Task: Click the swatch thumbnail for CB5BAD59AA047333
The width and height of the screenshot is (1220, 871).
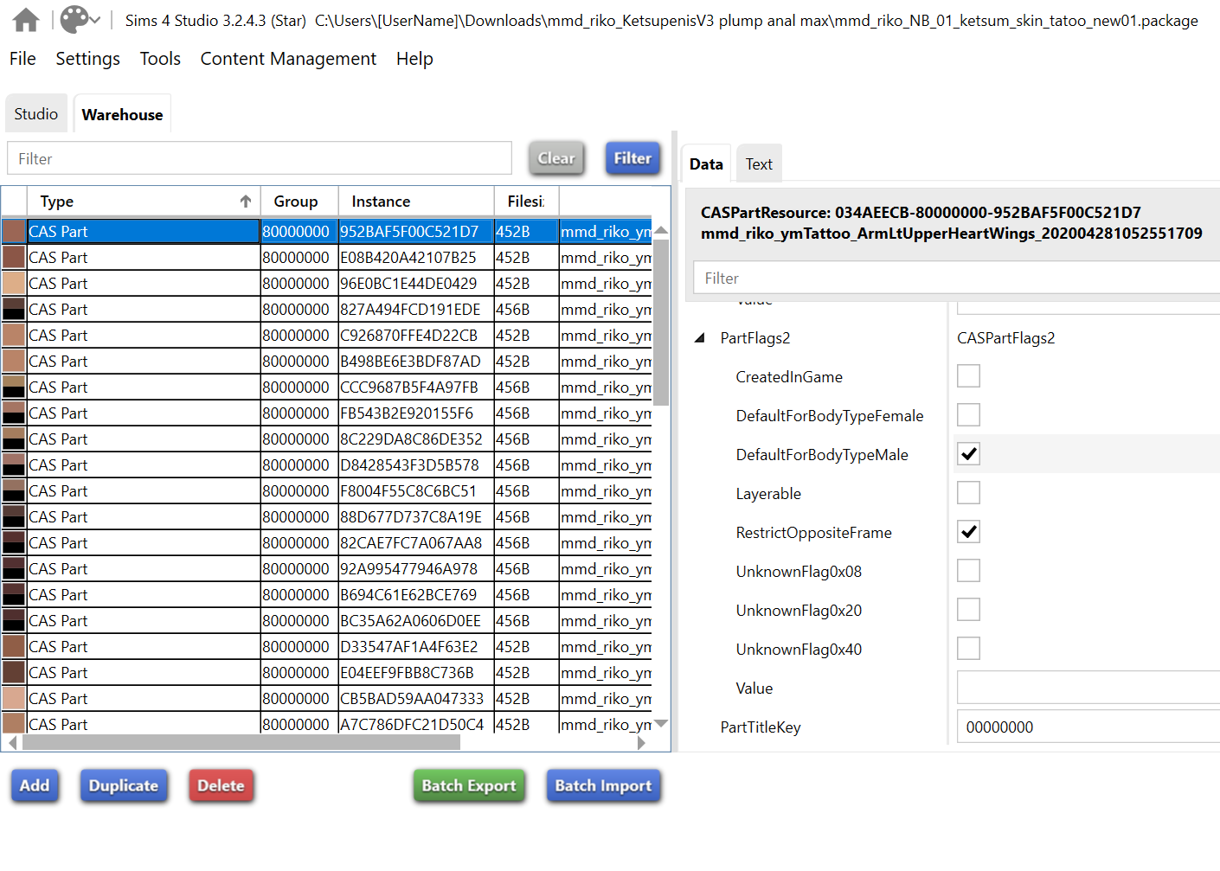Action: point(14,698)
